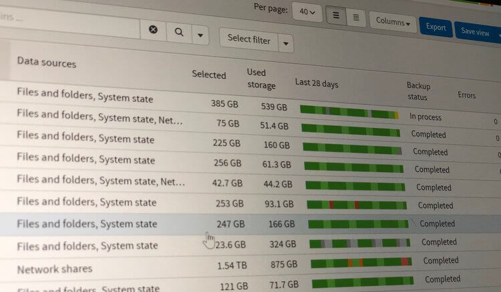
Task: Click the Export button
Action: pos(436,27)
